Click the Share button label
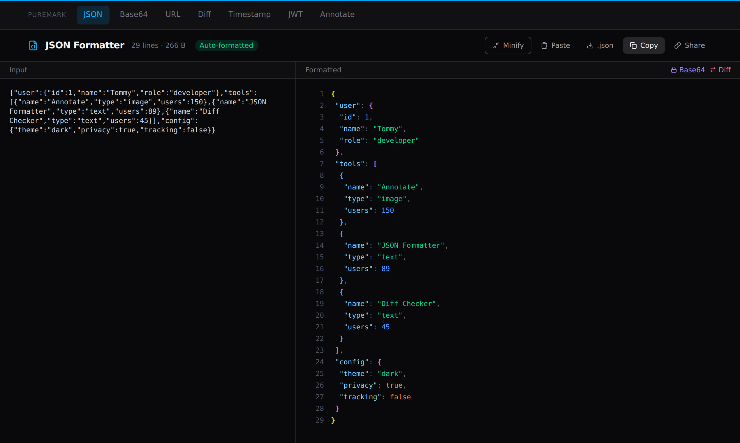Image resolution: width=740 pixels, height=443 pixels. 695,45
